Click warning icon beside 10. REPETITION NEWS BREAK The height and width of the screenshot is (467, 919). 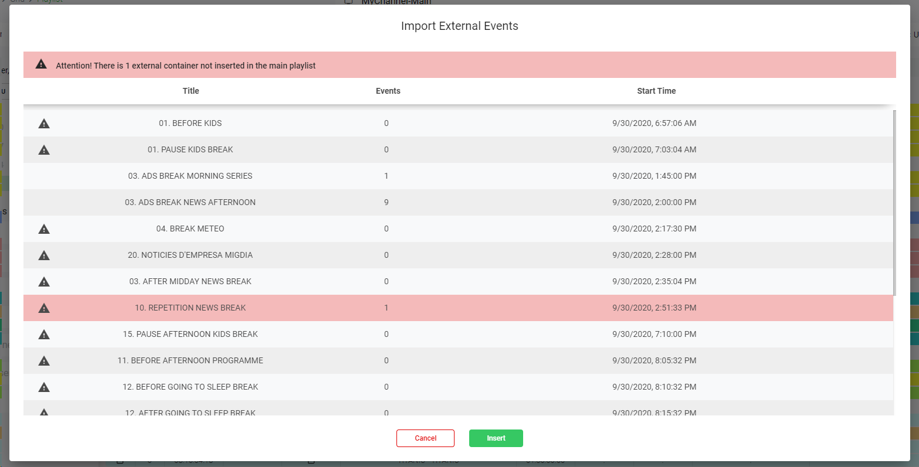(x=44, y=308)
